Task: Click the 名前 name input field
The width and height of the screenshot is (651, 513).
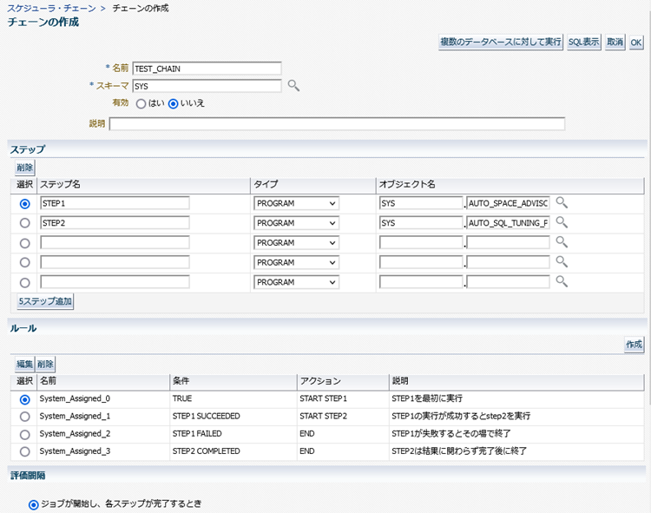Action: (x=207, y=69)
